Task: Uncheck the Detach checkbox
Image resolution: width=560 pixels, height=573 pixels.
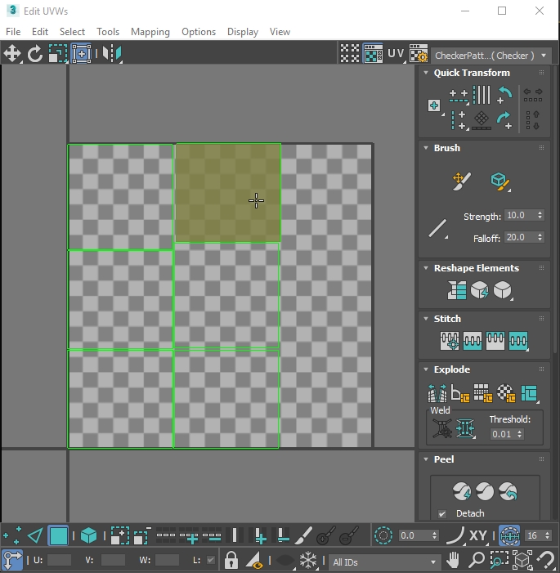Action: [x=442, y=514]
